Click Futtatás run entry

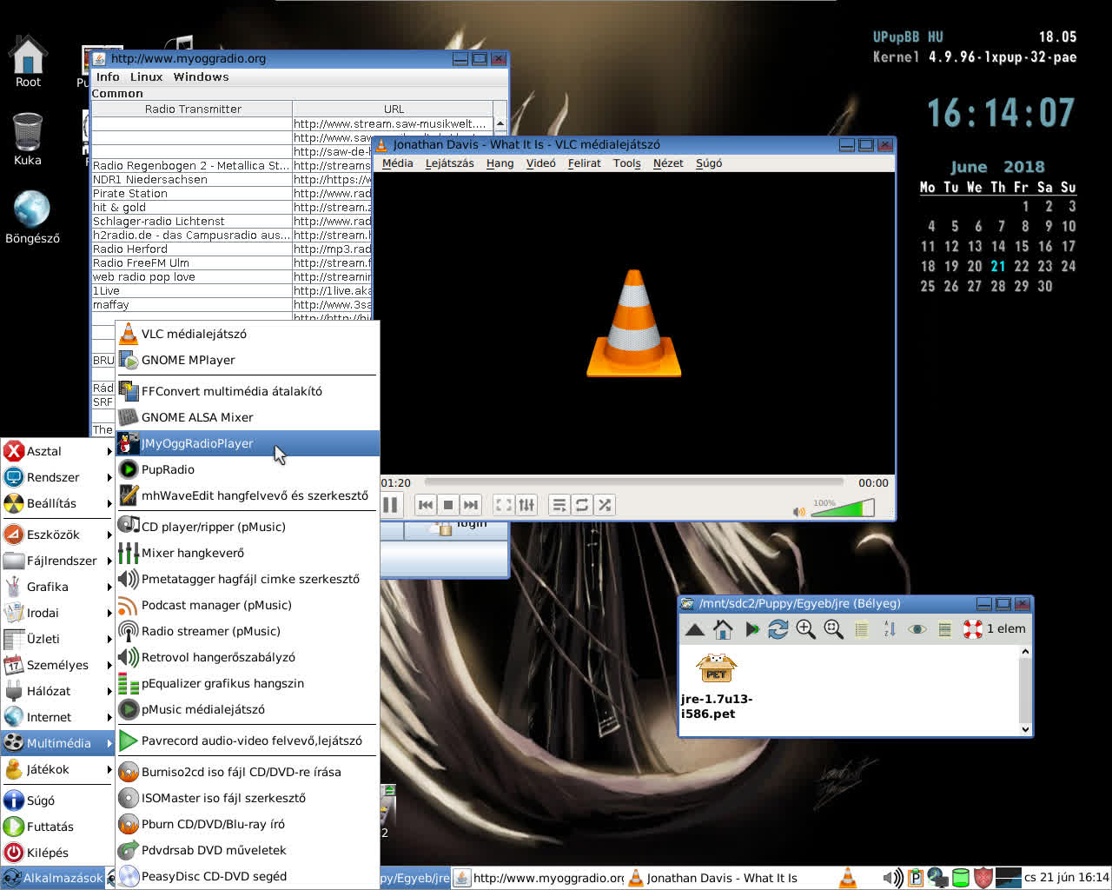point(58,827)
